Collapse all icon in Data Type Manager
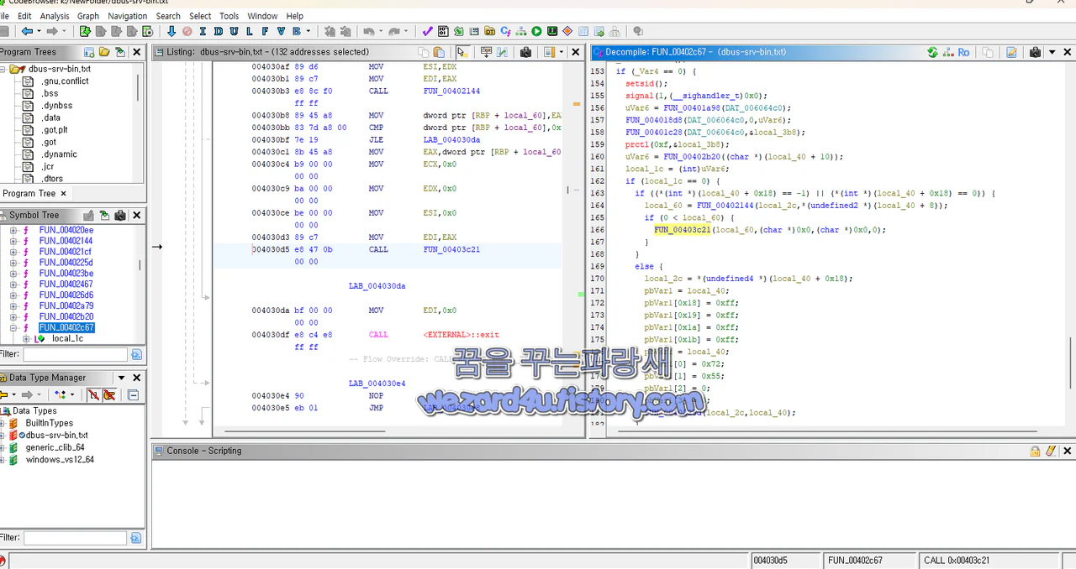The image size is (1076, 569). pos(133,394)
